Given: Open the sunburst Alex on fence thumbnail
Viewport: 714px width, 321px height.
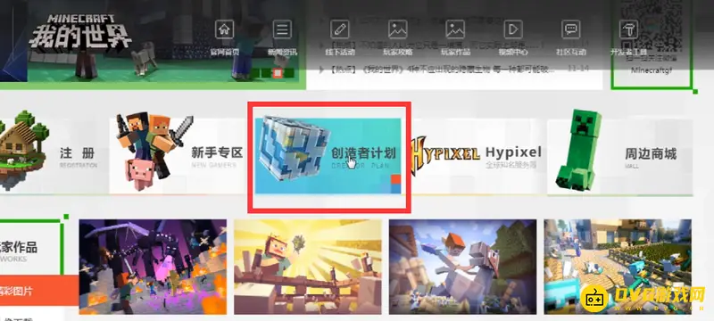Looking at the screenshot, I should [x=308, y=267].
